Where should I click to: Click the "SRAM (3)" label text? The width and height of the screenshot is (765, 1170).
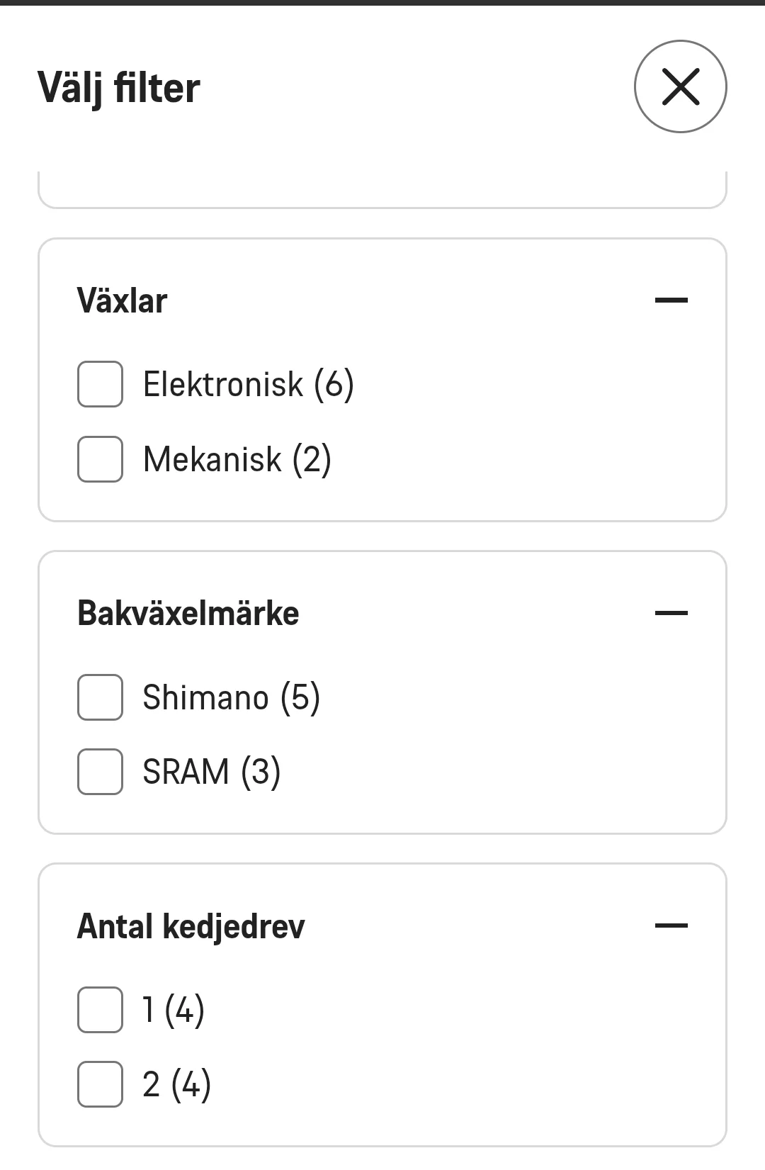(x=211, y=772)
